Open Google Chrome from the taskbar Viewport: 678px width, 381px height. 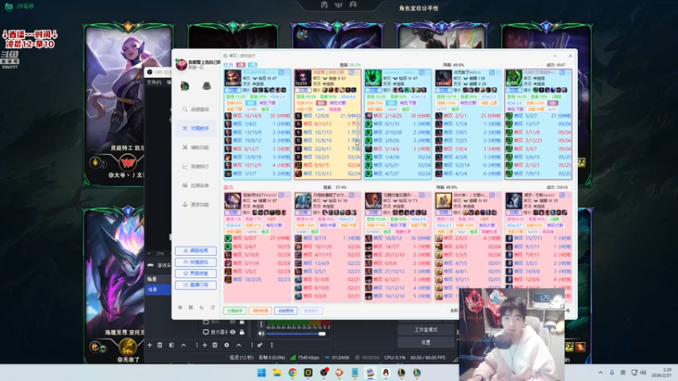pyautogui.click(x=292, y=373)
